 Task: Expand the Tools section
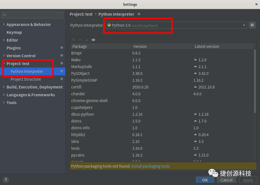pyautogui.click(x=4, y=102)
